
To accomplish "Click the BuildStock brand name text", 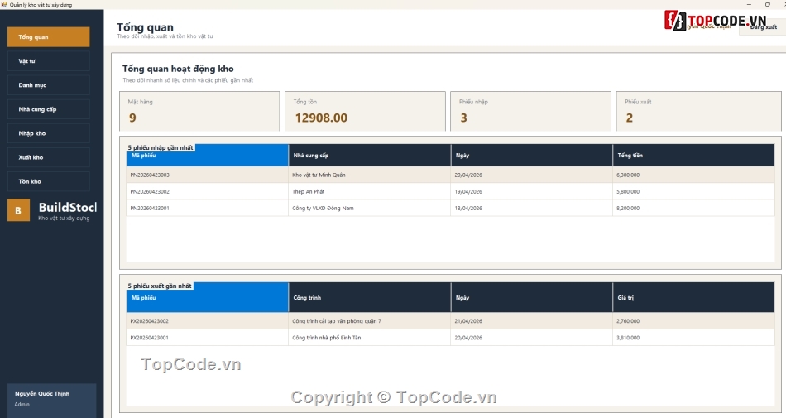I will coord(68,208).
